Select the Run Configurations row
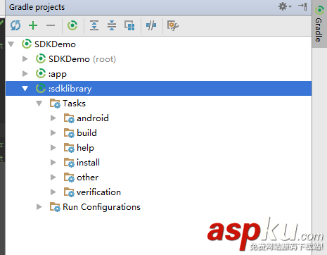The height and width of the screenshot is (255, 327). (158, 207)
